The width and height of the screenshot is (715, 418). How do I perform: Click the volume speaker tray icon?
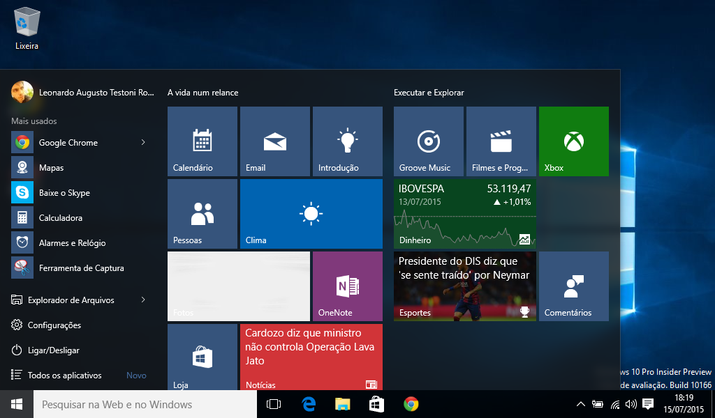click(x=631, y=404)
